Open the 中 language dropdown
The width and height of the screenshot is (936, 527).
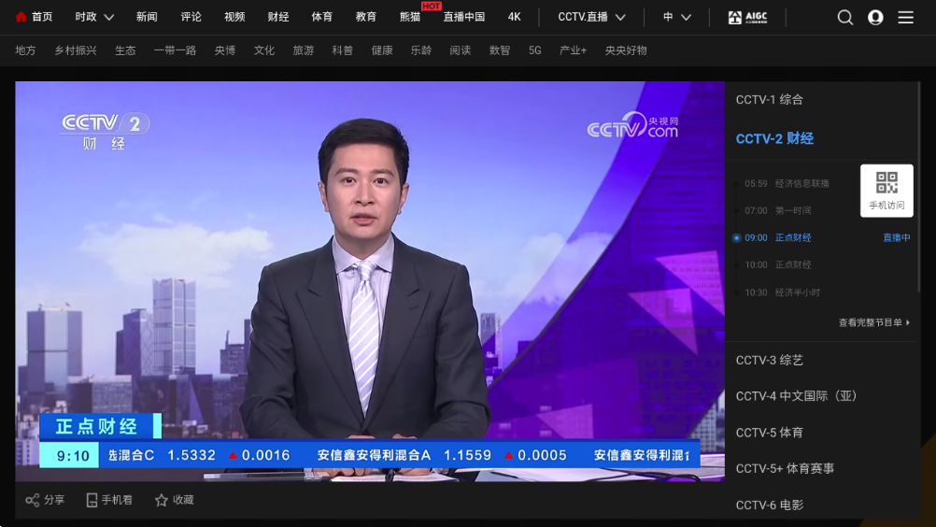click(x=677, y=17)
